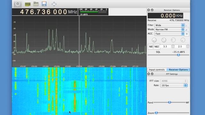Click the stepper arrows beside 2.5

point(188,46)
